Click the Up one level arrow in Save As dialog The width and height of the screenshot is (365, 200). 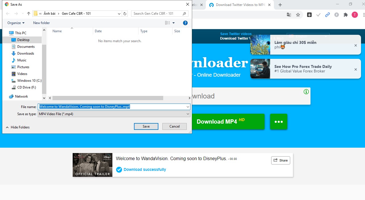(29, 14)
